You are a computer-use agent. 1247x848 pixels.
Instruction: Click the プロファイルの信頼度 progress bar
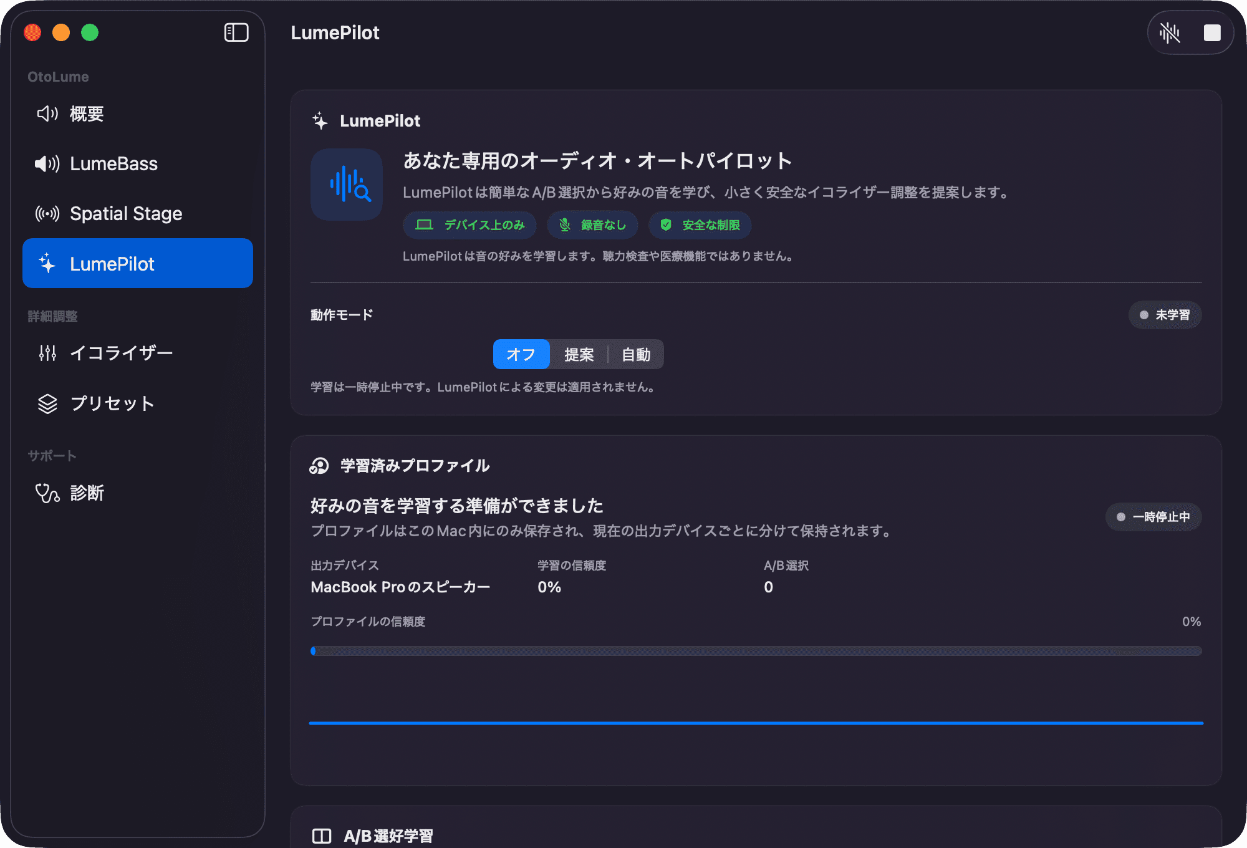click(x=756, y=651)
